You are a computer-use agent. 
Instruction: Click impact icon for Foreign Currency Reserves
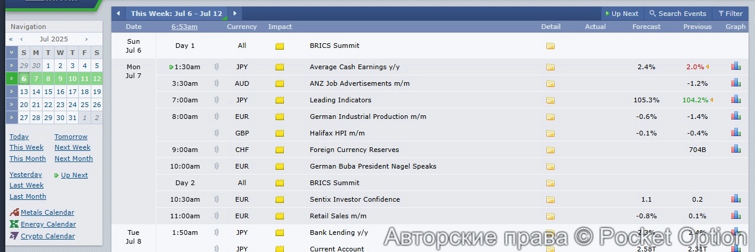click(280, 150)
